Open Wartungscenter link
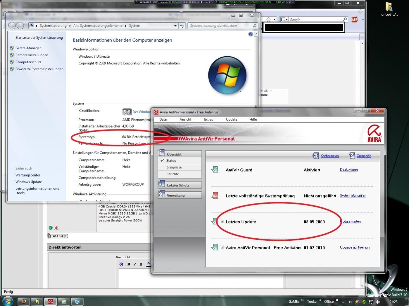This screenshot has width=409, height=306. pos(28,175)
